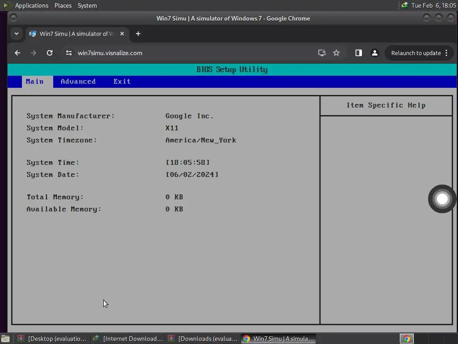Click the floating round assistive button
458x344 pixels.
(442, 199)
